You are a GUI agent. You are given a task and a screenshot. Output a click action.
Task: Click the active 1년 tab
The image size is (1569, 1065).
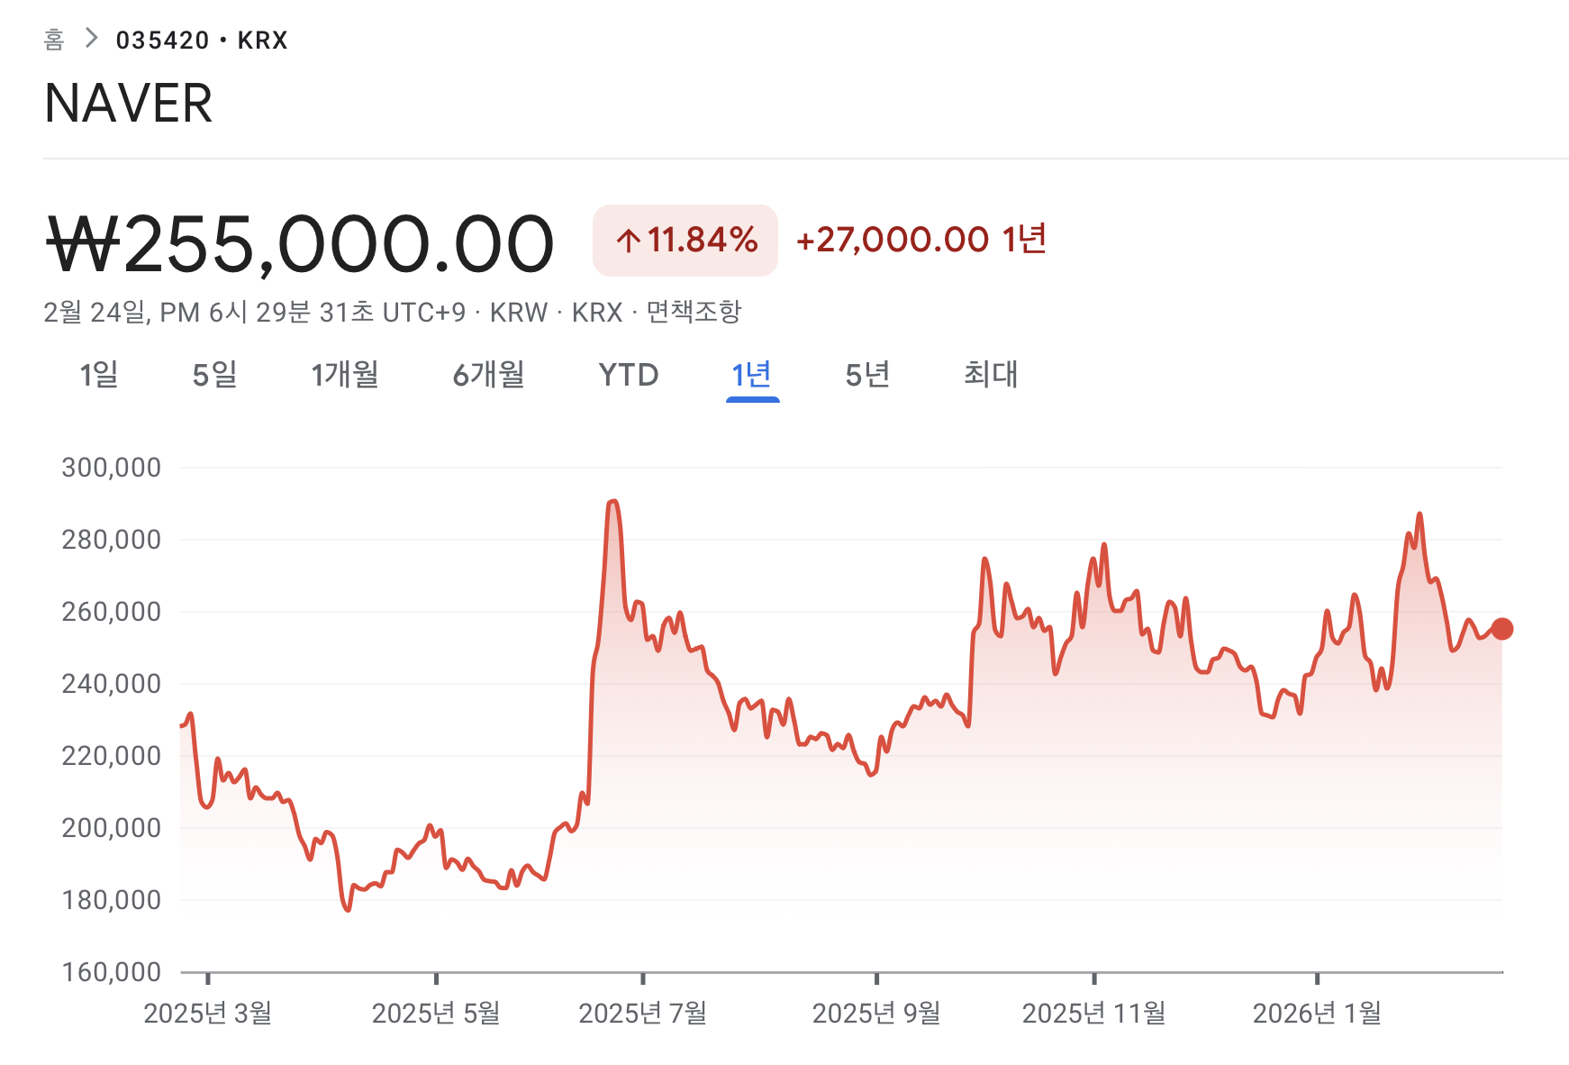click(x=752, y=374)
